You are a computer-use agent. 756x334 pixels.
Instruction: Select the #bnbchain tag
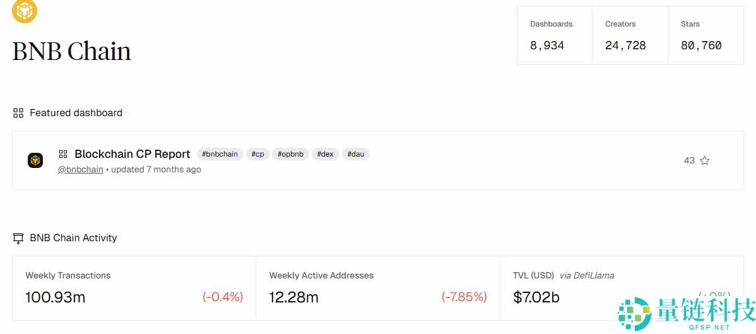pos(220,154)
